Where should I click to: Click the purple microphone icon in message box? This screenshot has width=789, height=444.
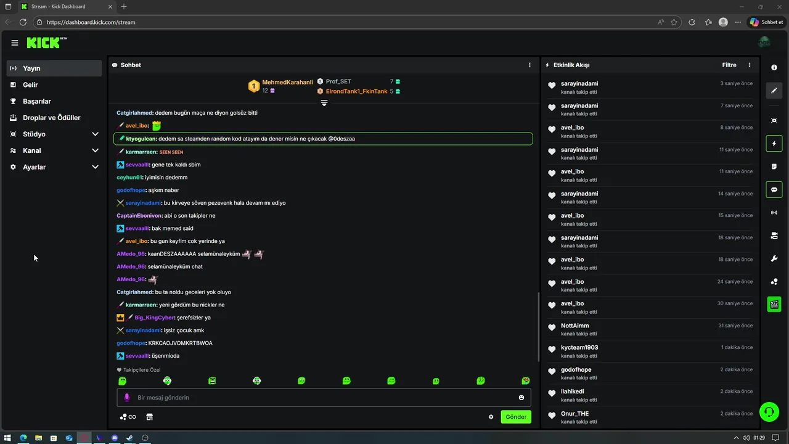tap(127, 398)
